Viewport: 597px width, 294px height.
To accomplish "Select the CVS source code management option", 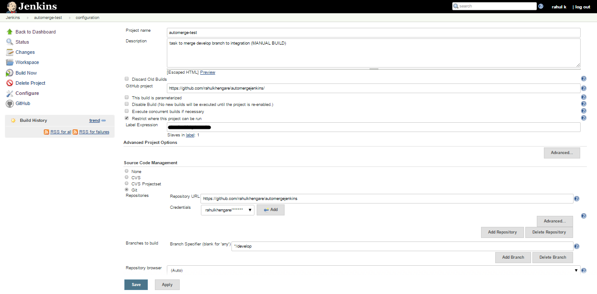I will [x=126, y=177].
